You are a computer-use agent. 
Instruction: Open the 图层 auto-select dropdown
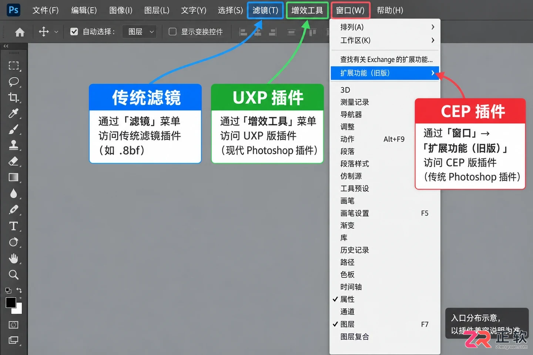[x=140, y=32]
